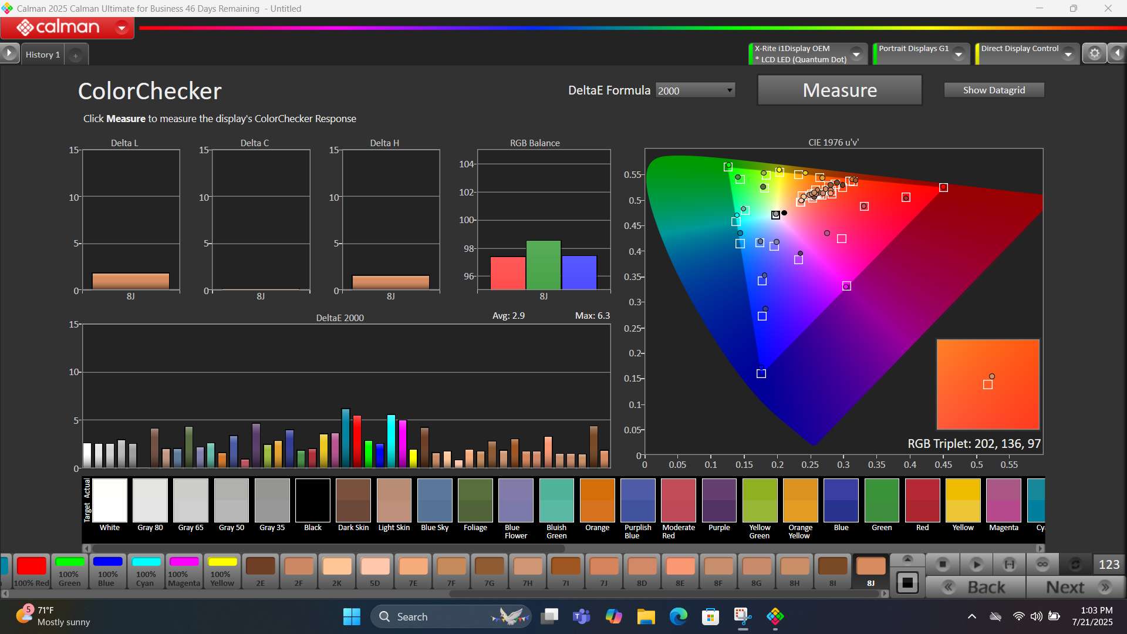This screenshot has width=1127, height=634.
Task: Select the 100% Cyan patch
Action: coord(146,571)
